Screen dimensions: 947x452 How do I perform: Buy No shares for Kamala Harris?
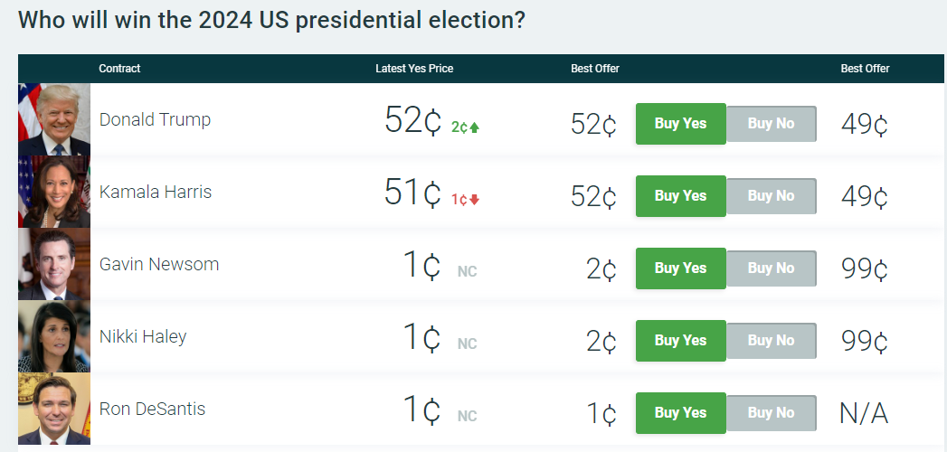(772, 196)
